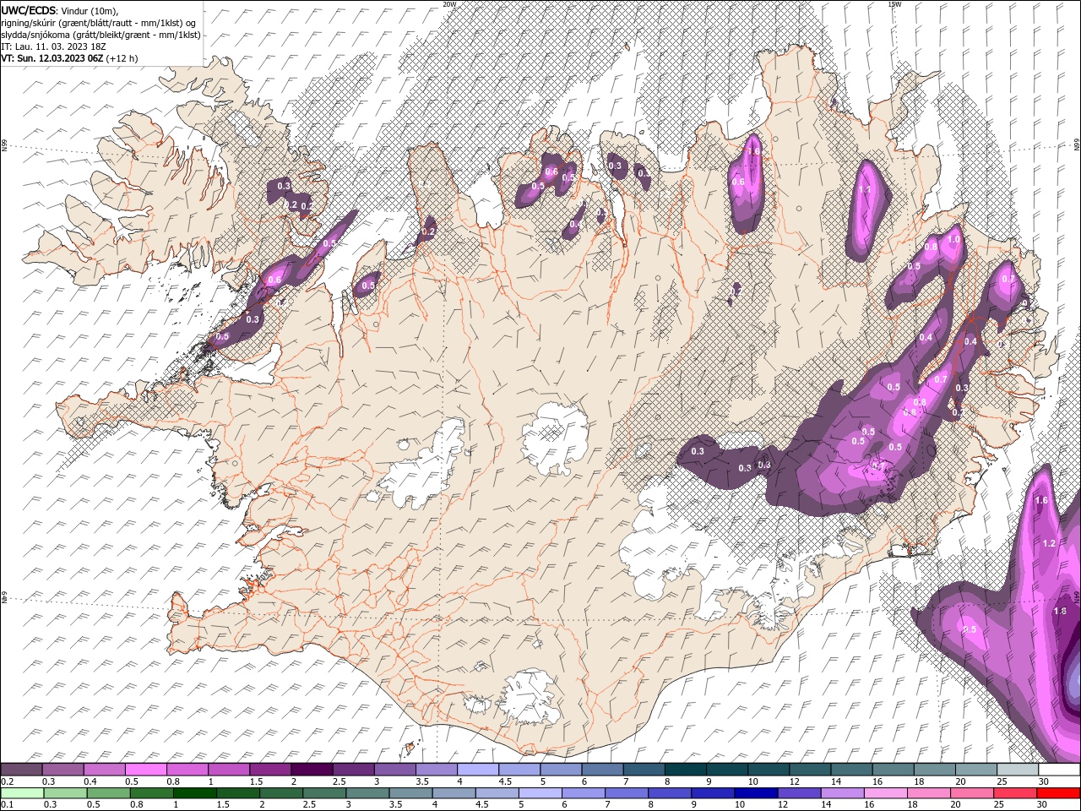Pick the bright pink swatch at 0.5, top legend row

tap(145, 770)
